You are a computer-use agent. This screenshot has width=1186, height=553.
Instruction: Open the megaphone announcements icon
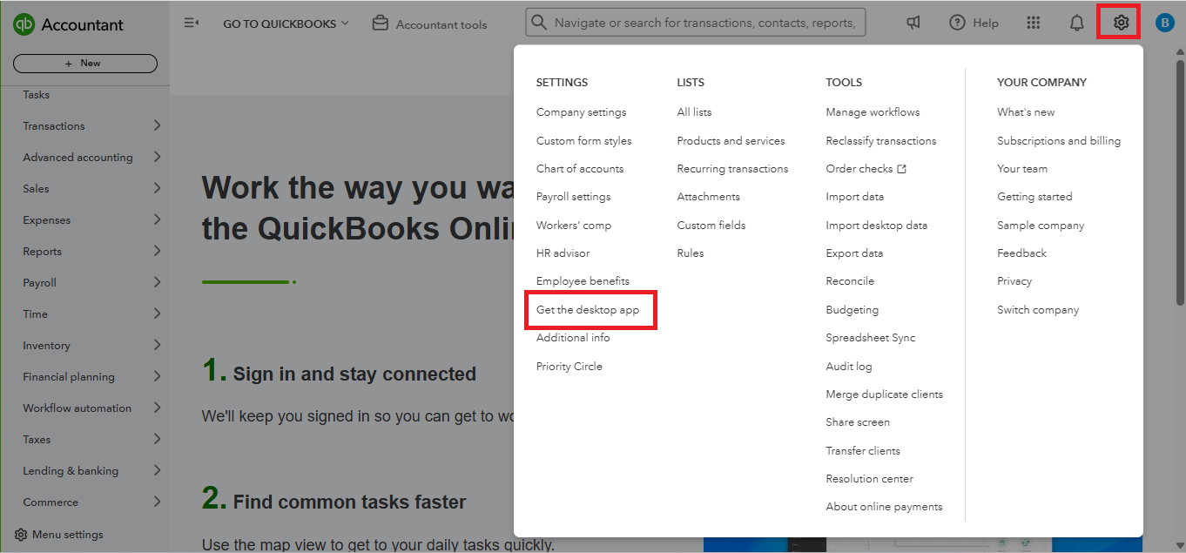[913, 24]
